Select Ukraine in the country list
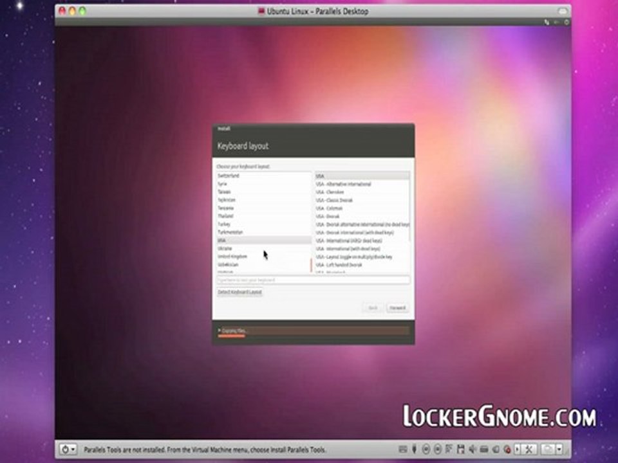Screen dimensions: 618x463 click(264, 248)
